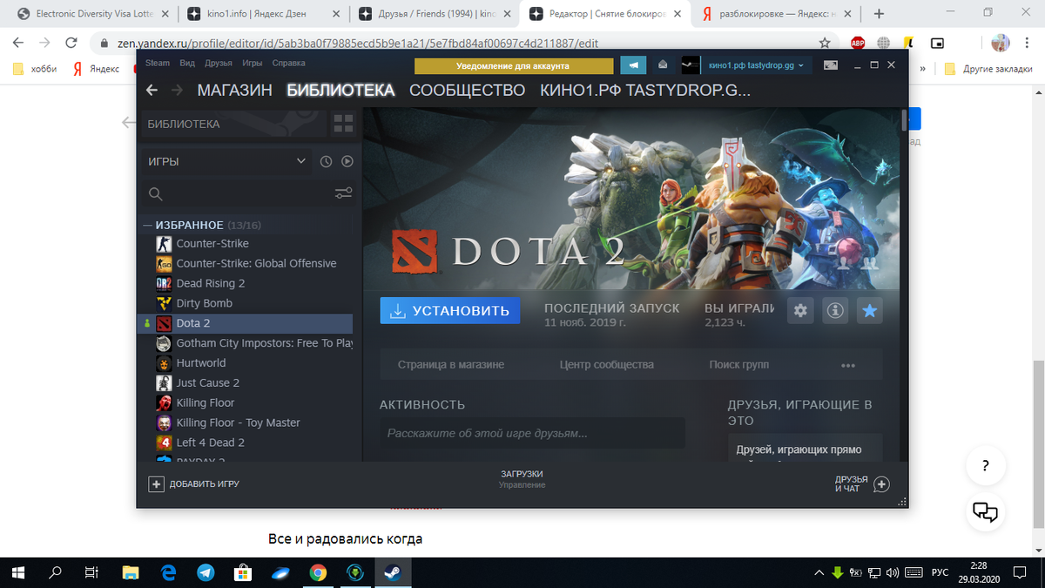This screenshot has height=588, width=1045.
Task: Open the Steam announcements megaphone icon
Action: click(634, 65)
